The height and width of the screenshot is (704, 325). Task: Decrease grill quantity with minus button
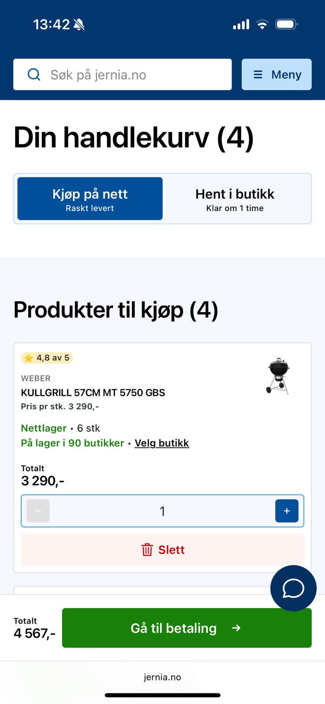(38, 511)
